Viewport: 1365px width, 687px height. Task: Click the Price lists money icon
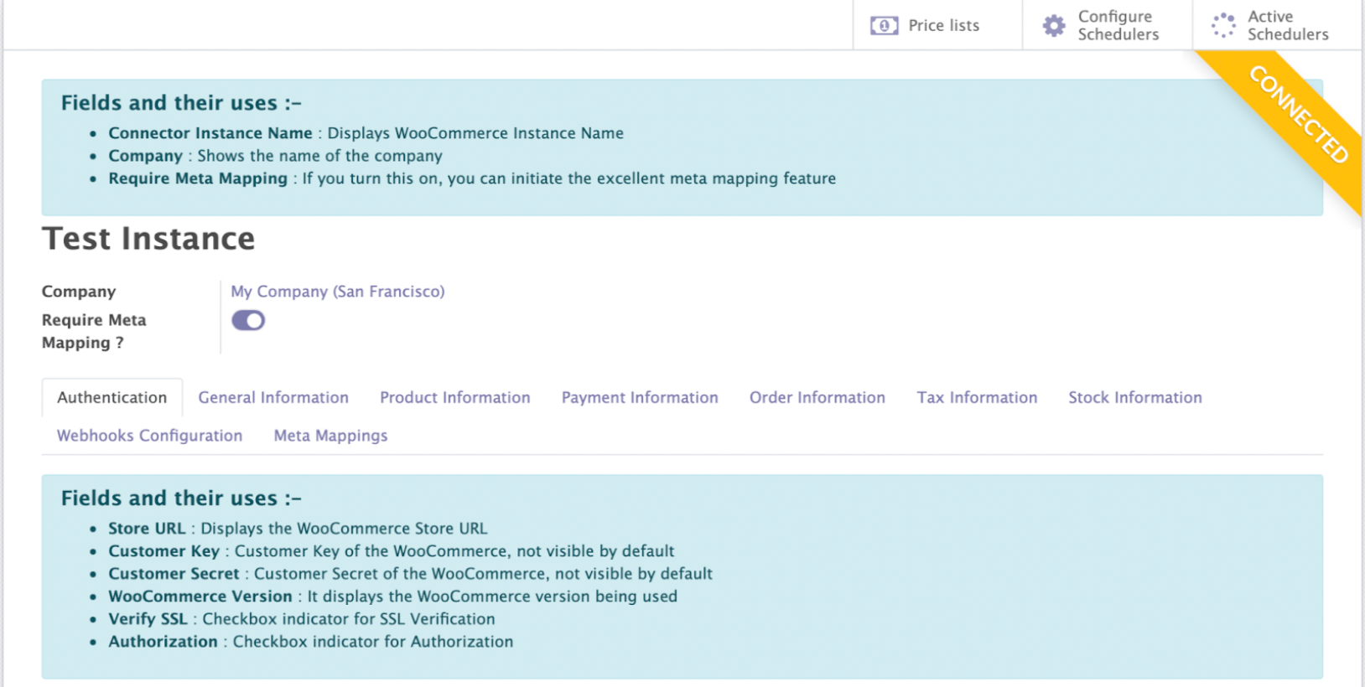tap(884, 26)
